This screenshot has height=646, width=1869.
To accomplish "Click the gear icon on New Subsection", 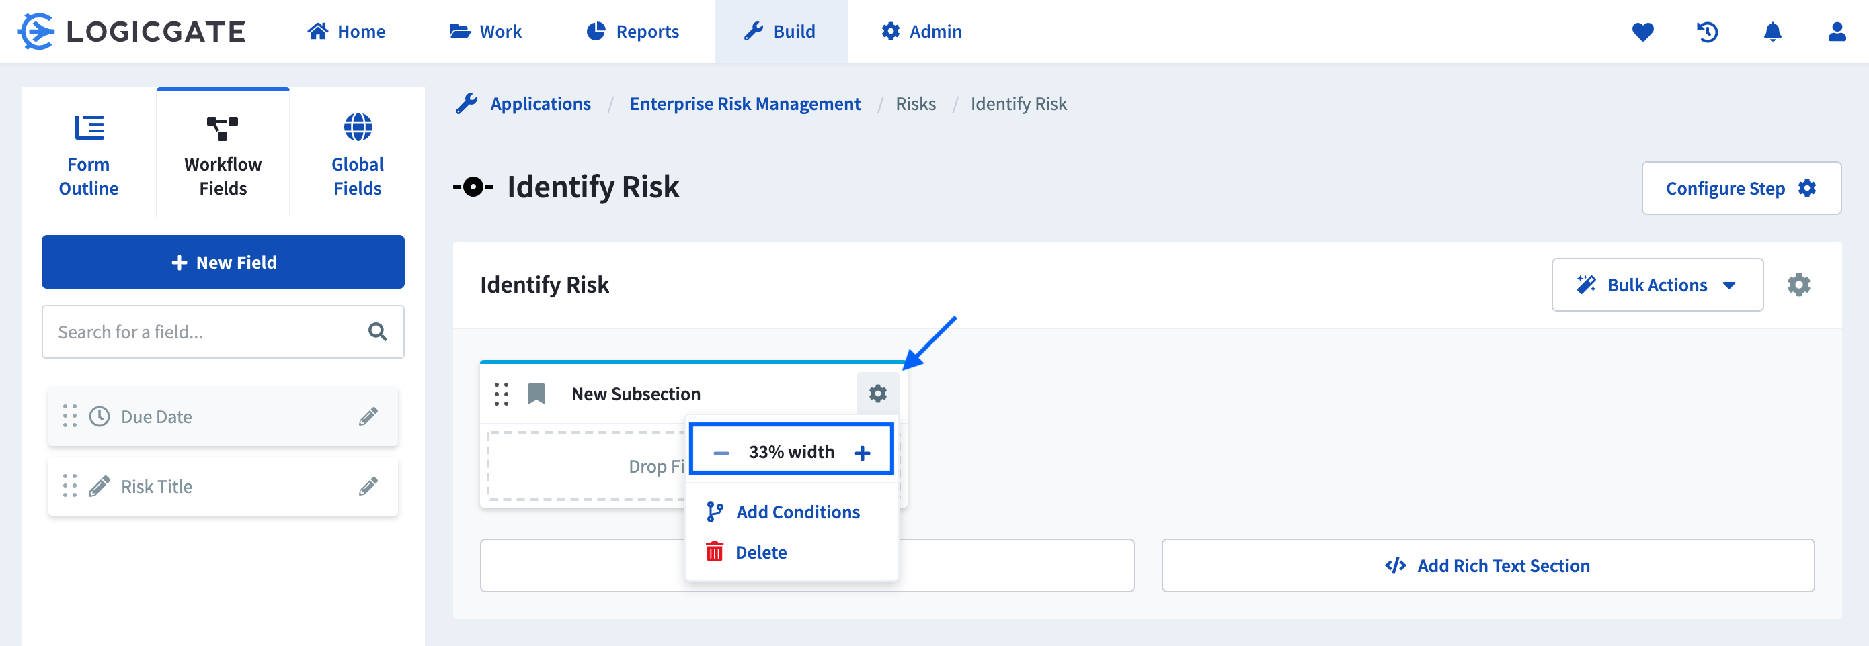I will 878,394.
